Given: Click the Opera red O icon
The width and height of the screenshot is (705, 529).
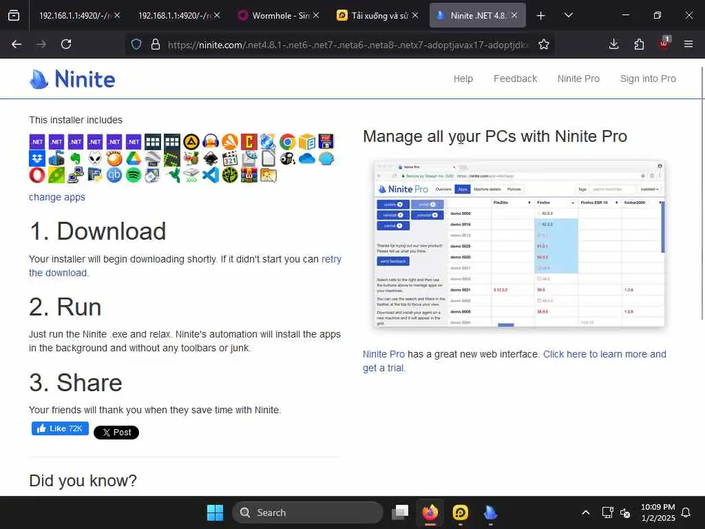Looking at the screenshot, I should (x=37, y=176).
